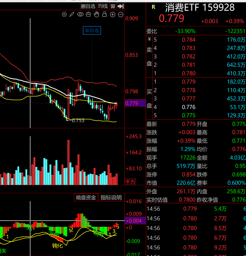Screen dimensions: 246x256
Task: Select sell level 1 price 0.780
Action: coord(189,73)
